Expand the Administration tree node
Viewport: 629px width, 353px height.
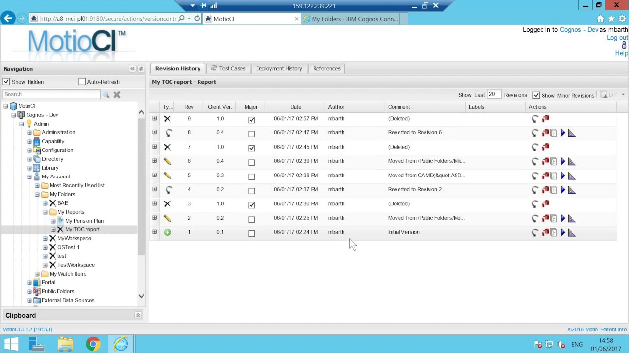(x=29, y=132)
